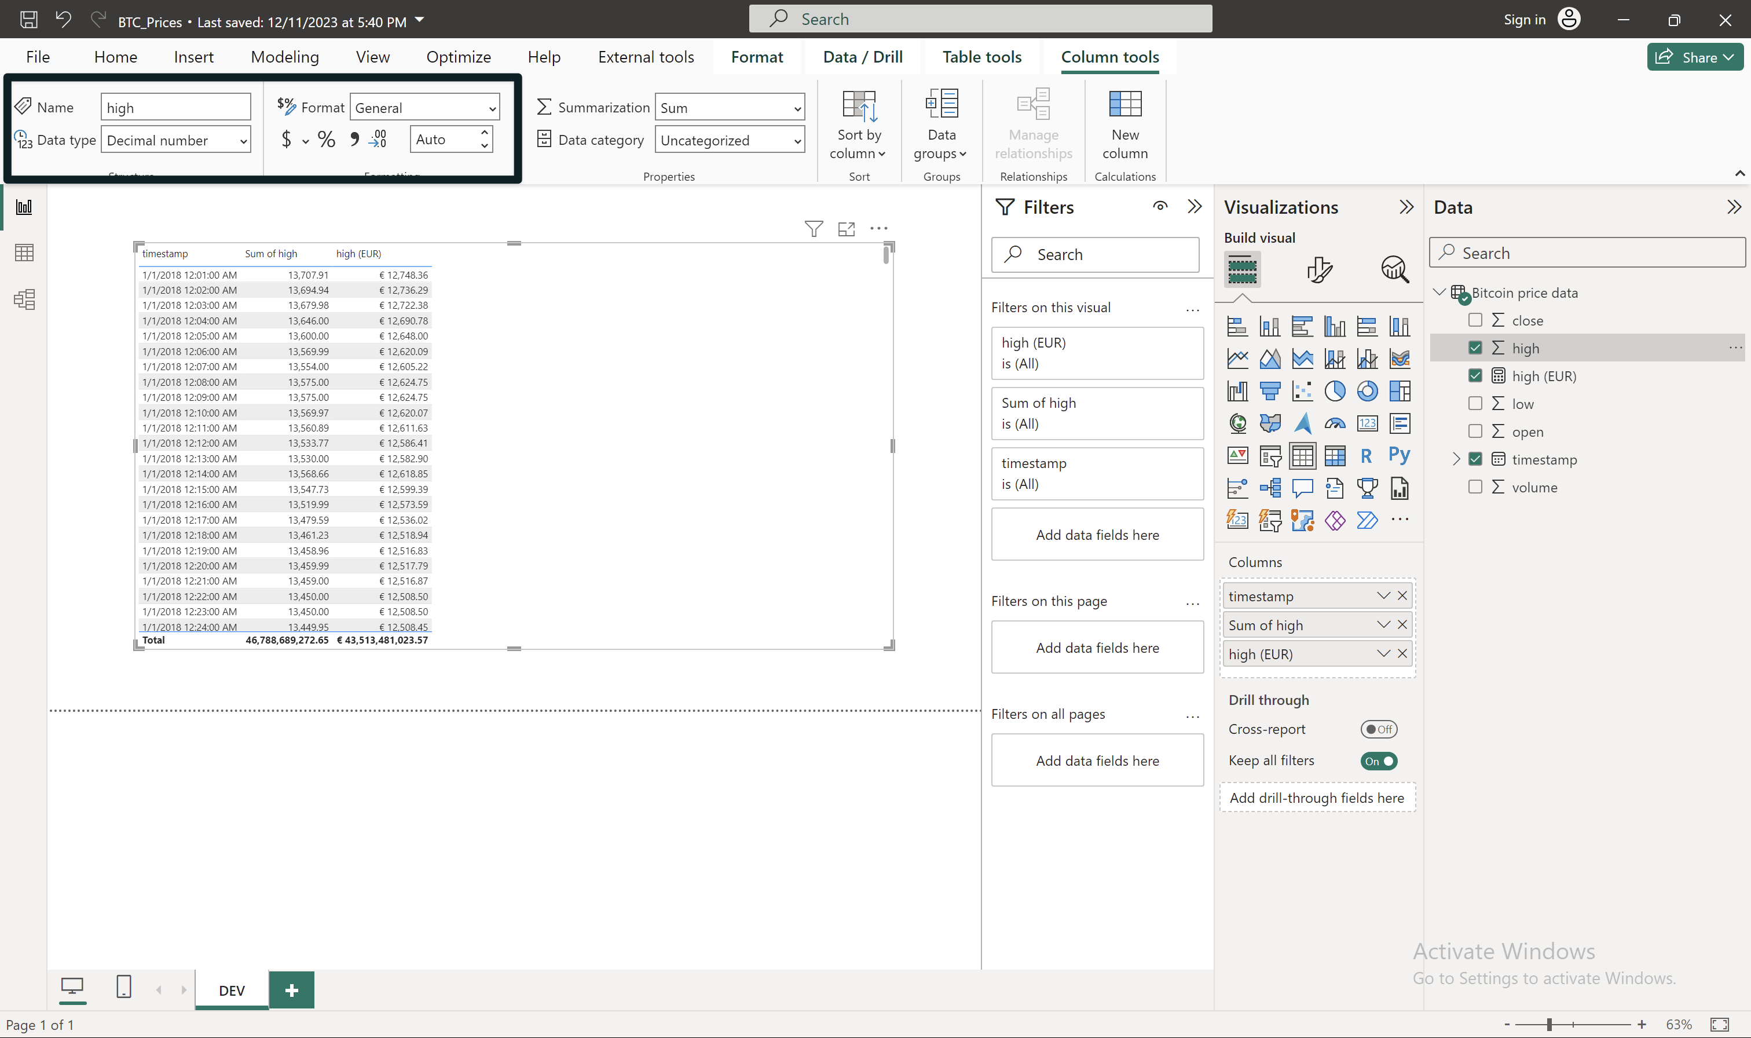Apply percentage formatting to the column

326,138
